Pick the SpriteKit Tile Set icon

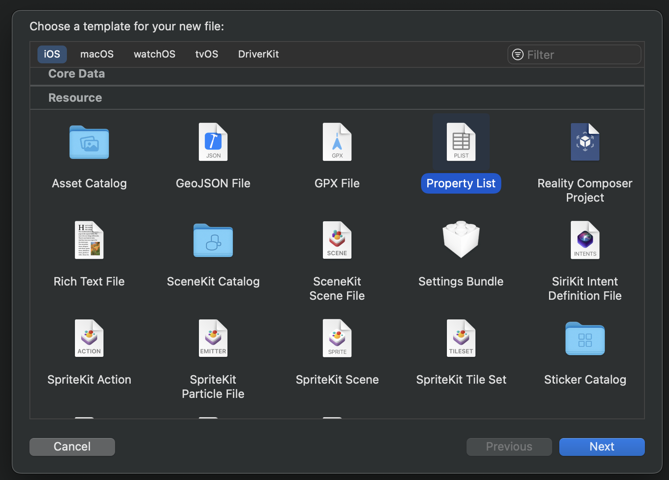tap(461, 338)
